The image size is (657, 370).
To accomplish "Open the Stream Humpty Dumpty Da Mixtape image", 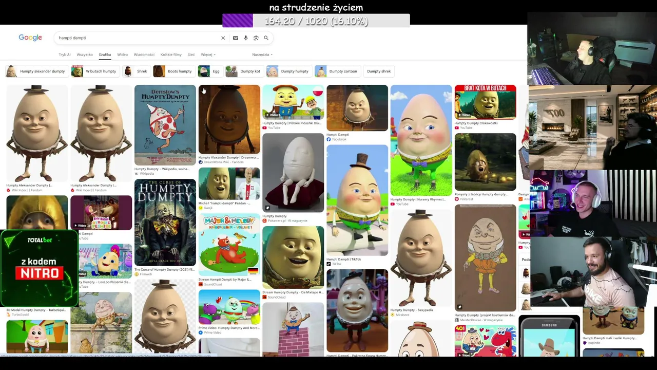I will (293, 257).
